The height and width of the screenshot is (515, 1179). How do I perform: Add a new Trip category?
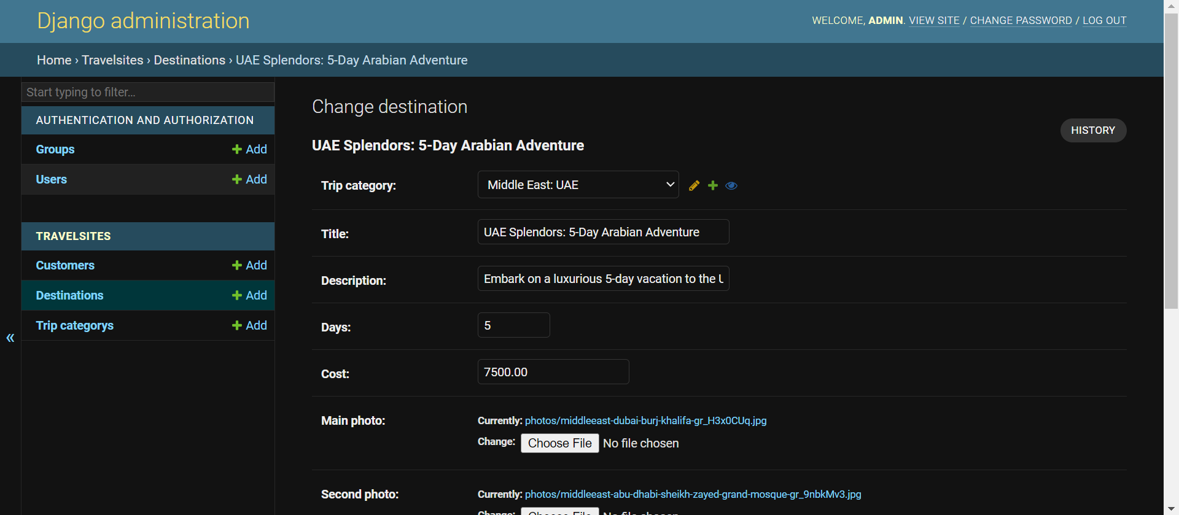coord(249,325)
